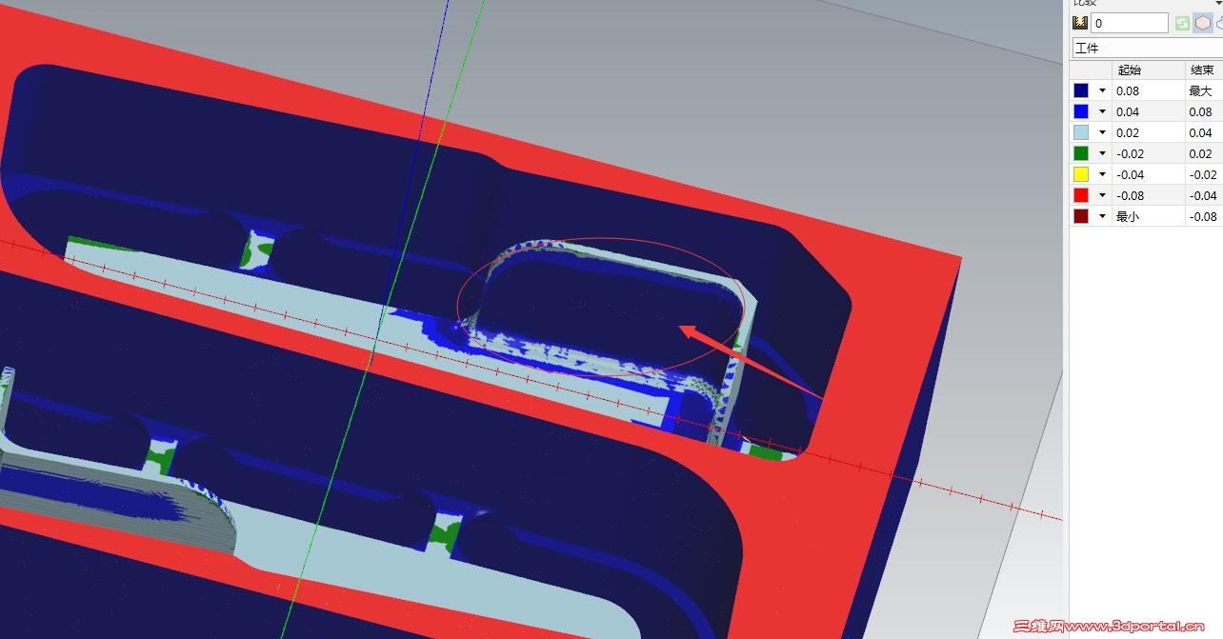Select the end value -0.04 cell

click(1204, 195)
